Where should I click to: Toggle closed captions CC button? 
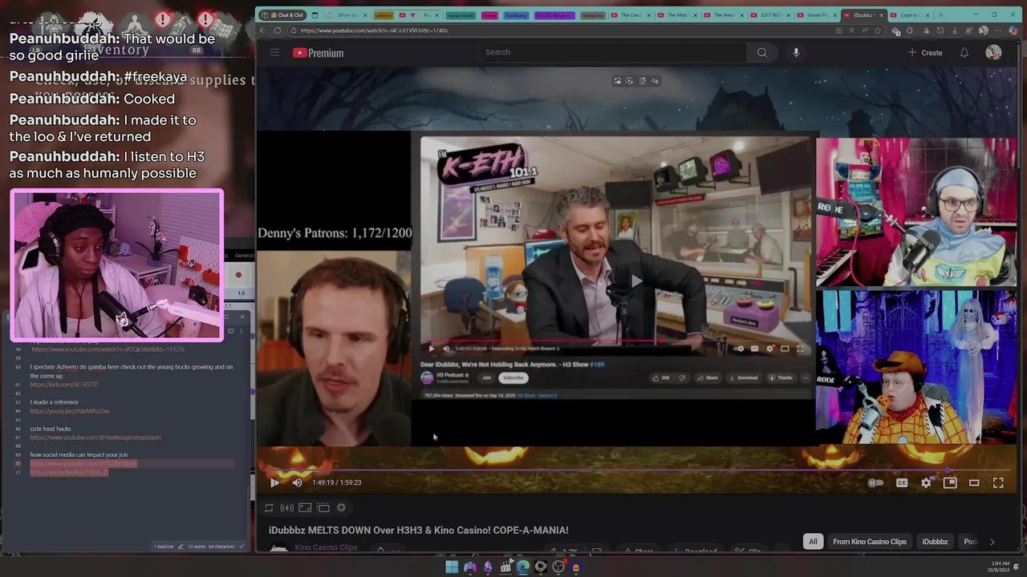tap(902, 482)
